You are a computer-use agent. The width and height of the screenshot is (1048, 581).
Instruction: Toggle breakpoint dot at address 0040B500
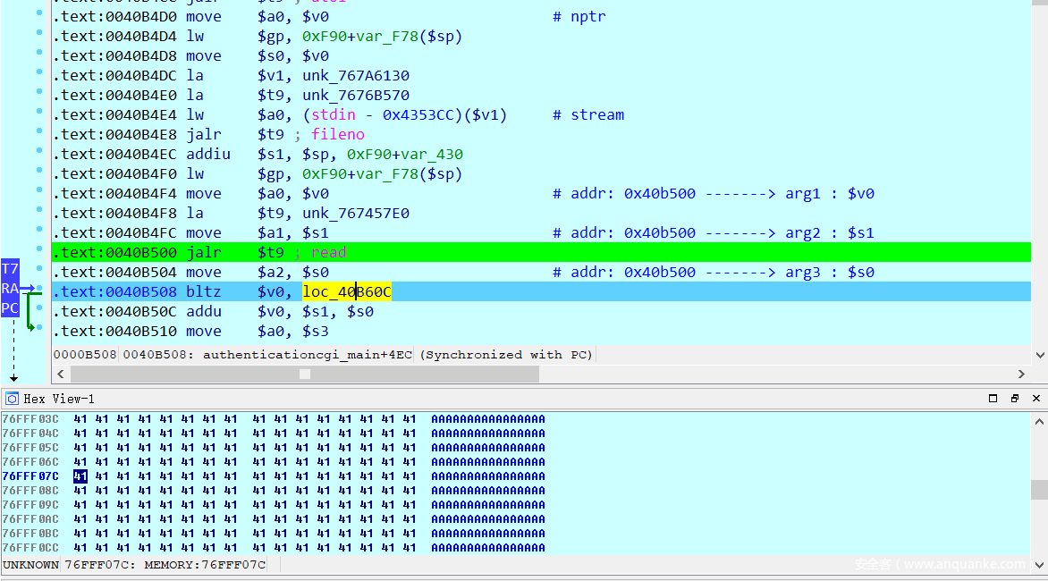coord(39,252)
